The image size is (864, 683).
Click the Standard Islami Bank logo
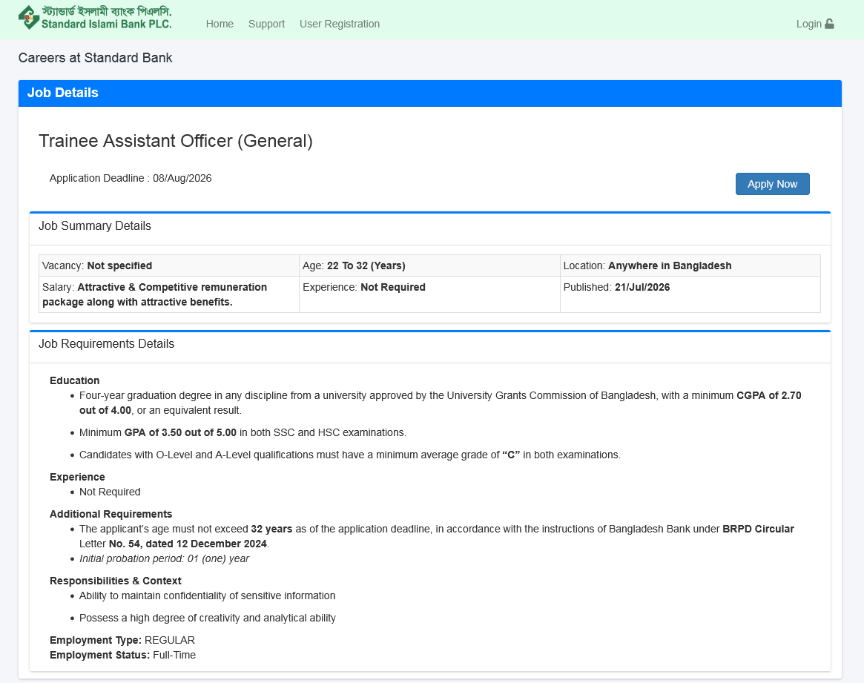(x=95, y=18)
